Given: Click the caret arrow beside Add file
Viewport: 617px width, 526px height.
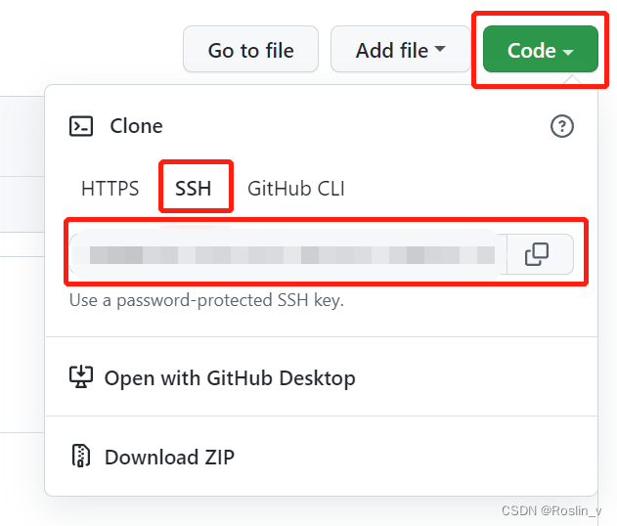Looking at the screenshot, I should pyautogui.click(x=440, y=49).
